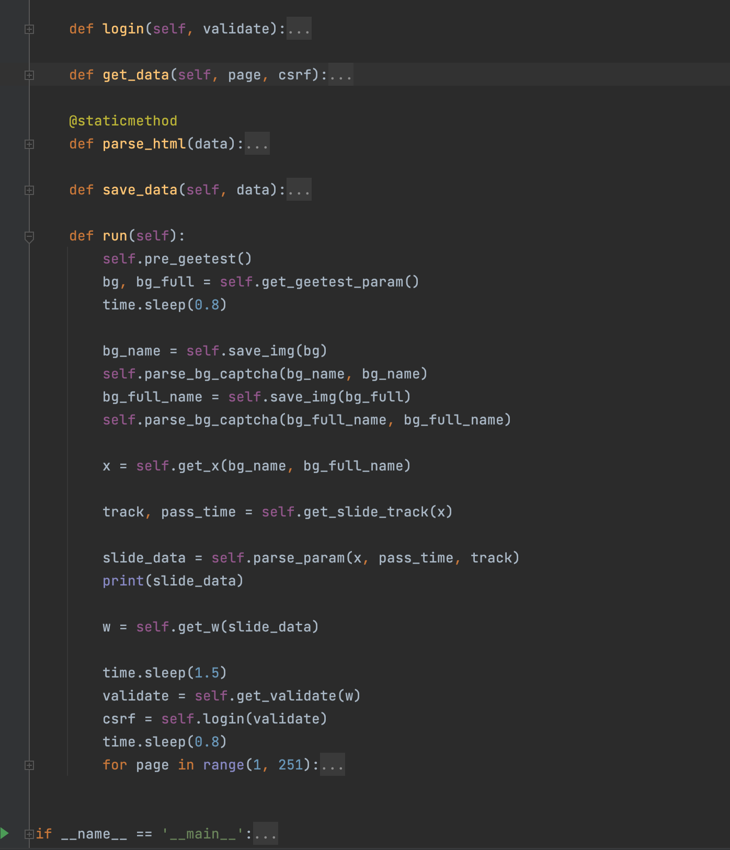Click bg_name in the save_img(bg) assignment
This screenshot has height=850, width=730.
(132, 351)
